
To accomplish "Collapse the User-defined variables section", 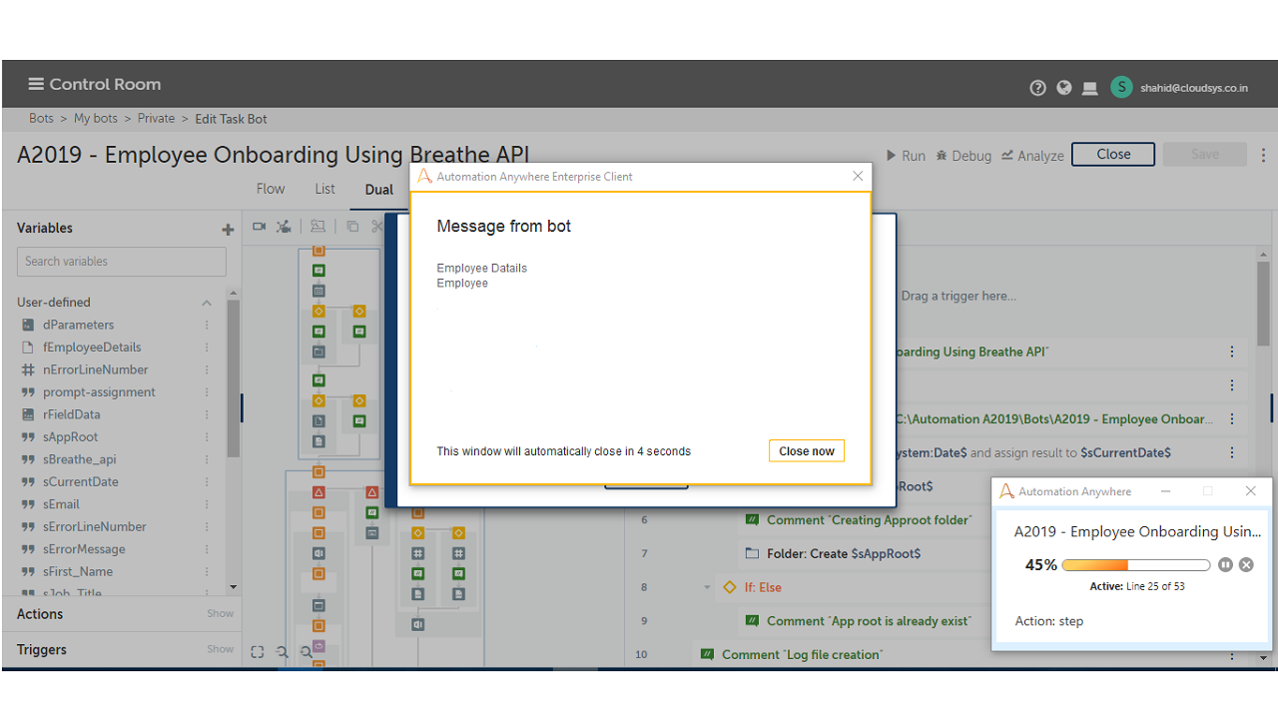I will point(207,303).
